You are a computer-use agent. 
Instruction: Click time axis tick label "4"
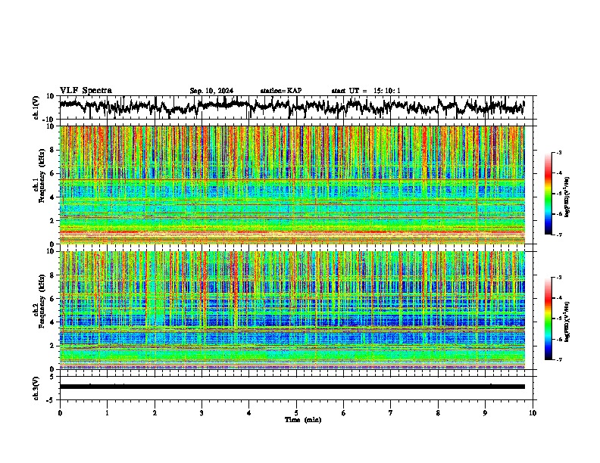click(249, 413)
